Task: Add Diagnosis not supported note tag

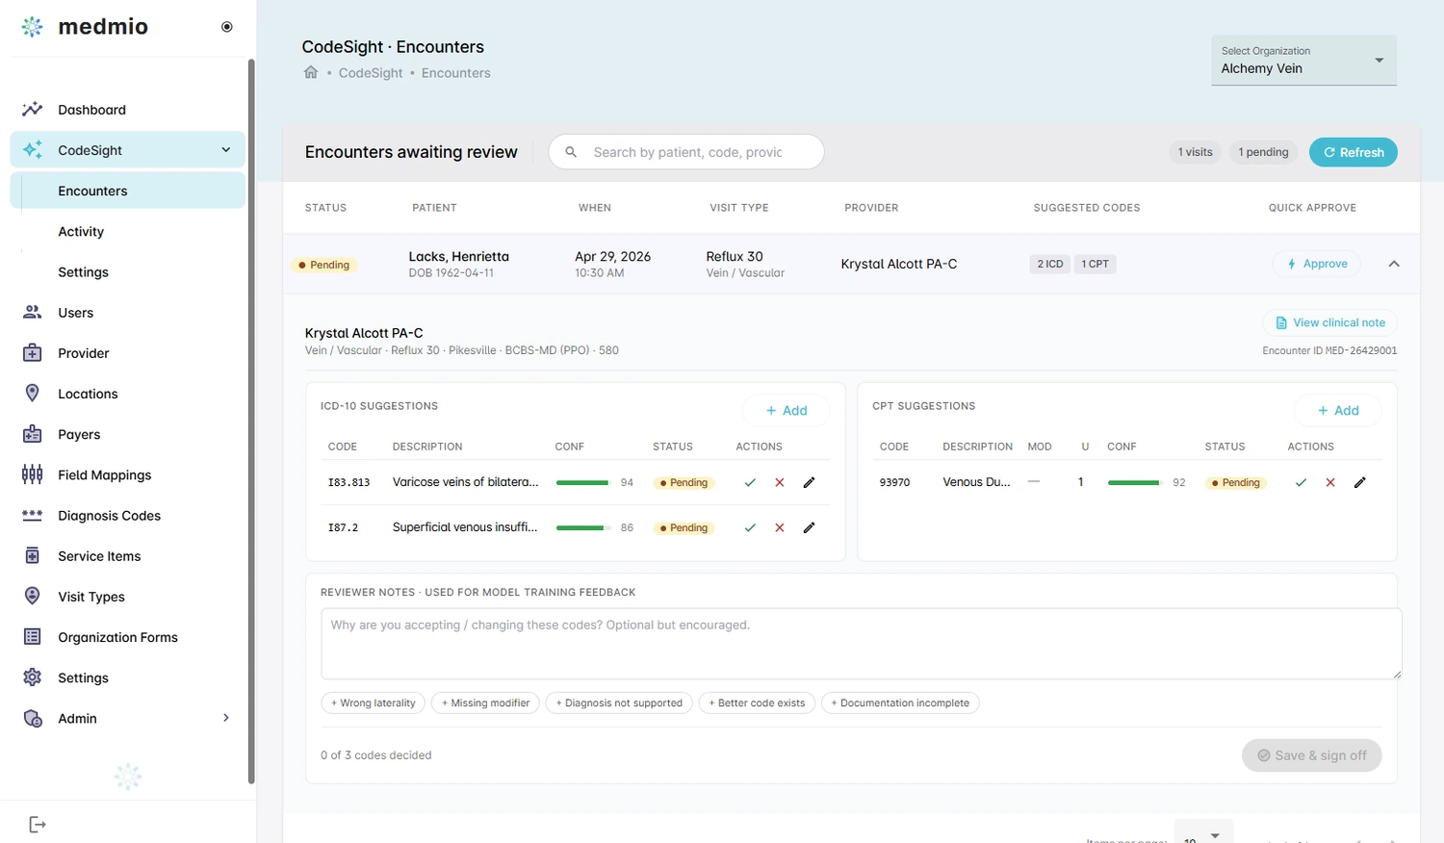Action: pyautogui.click(x=619, y=702)
